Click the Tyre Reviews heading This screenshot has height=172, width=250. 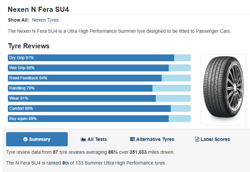pyautogui.click(x=29, y=46)
